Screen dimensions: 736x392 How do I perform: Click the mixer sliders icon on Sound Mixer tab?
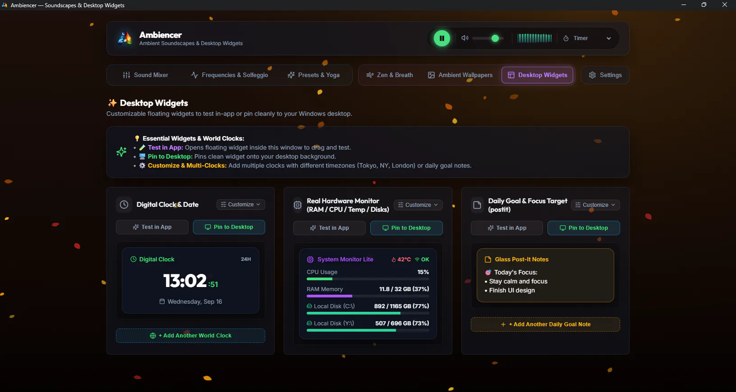126,75
